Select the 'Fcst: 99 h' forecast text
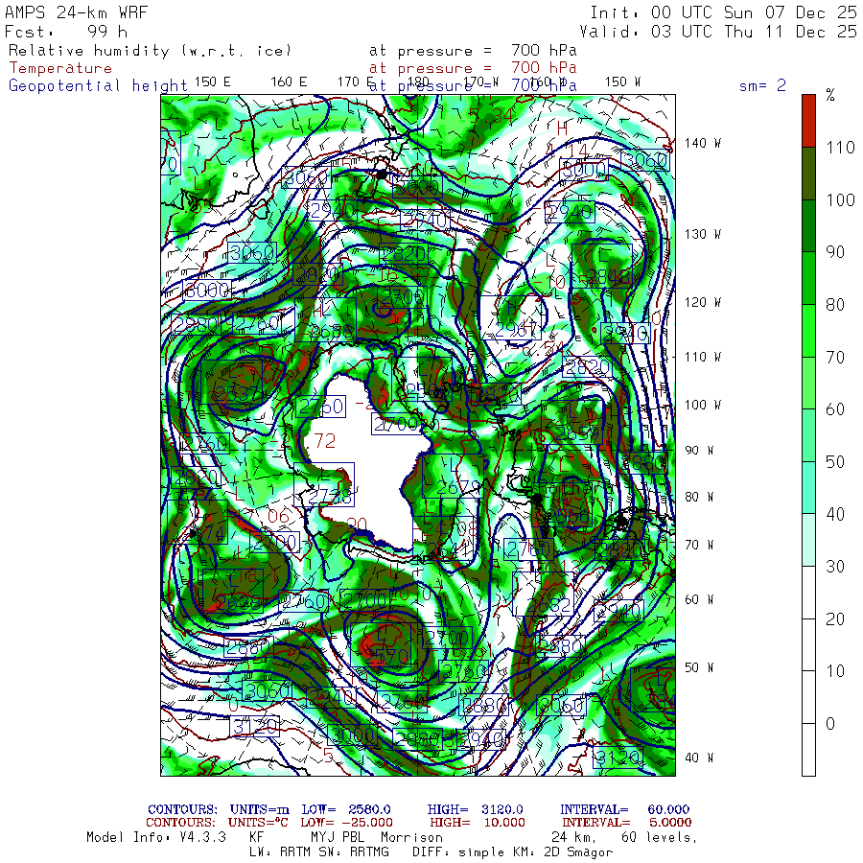This screenshot has width=863, height=863. pos(66,31)
